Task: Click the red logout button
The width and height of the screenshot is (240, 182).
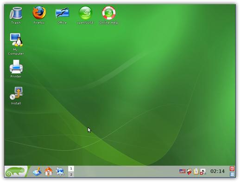Action: click(x=232, y=169)
